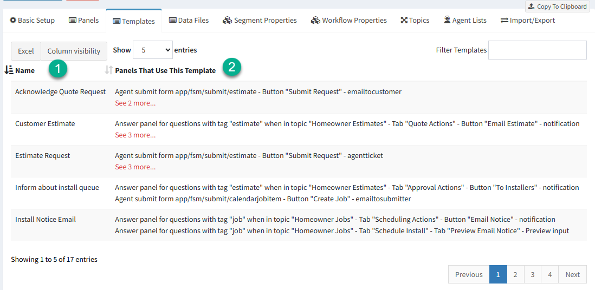
Task: Export table with Excel button
Action: tap(26, 51)
